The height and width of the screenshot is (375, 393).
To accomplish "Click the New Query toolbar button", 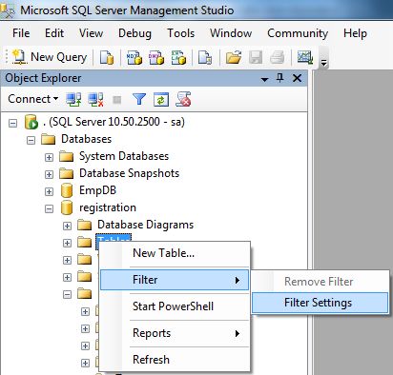I will (x=50, y=57).
